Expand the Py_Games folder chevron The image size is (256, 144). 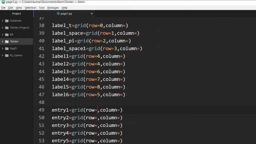pyautogui.click(x=2, y=55)
